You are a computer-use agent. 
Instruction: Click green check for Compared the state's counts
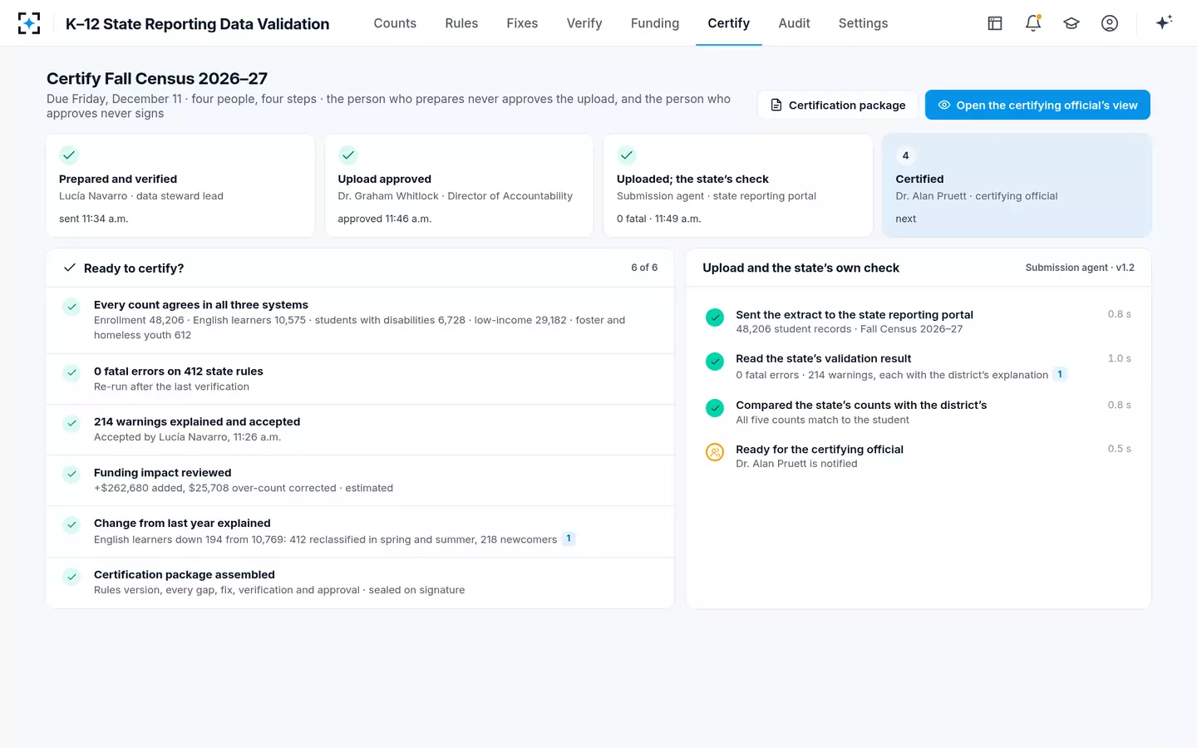click(x=715, y=407)
